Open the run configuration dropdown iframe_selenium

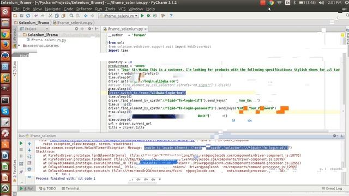(118, 16)
